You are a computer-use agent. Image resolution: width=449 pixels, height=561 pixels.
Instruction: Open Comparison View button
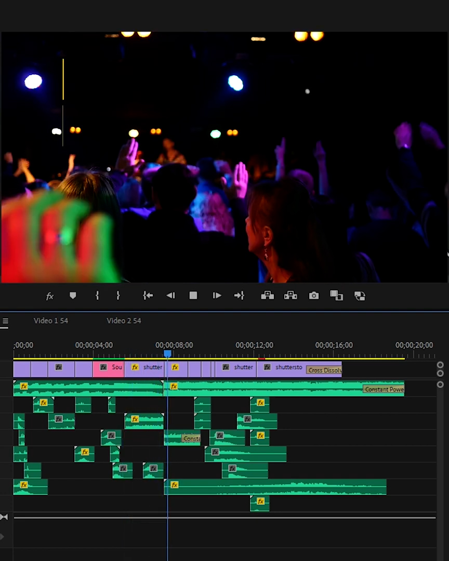point(337,296)
